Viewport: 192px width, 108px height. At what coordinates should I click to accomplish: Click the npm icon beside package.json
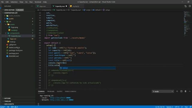tap(7, 53)
